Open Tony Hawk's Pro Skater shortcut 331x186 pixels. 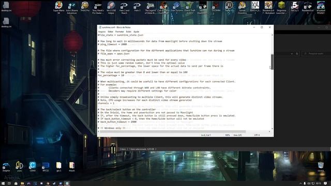98,8
